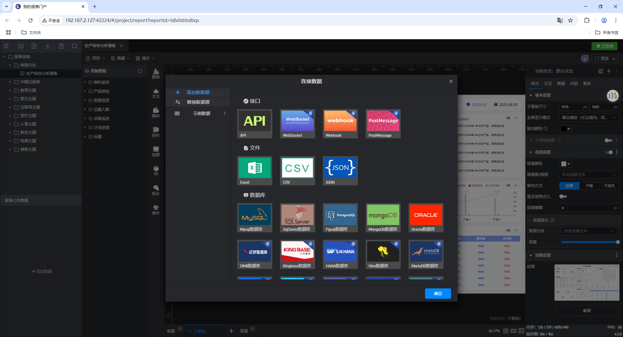Image resolution: width=623 pixels, height=337 pixels.
Task: Close the 连接数据 dialog
Action: tap(451, 81)
